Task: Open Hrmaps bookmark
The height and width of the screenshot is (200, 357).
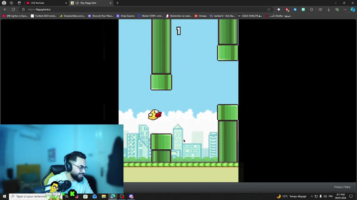Action: click(201, 16)
